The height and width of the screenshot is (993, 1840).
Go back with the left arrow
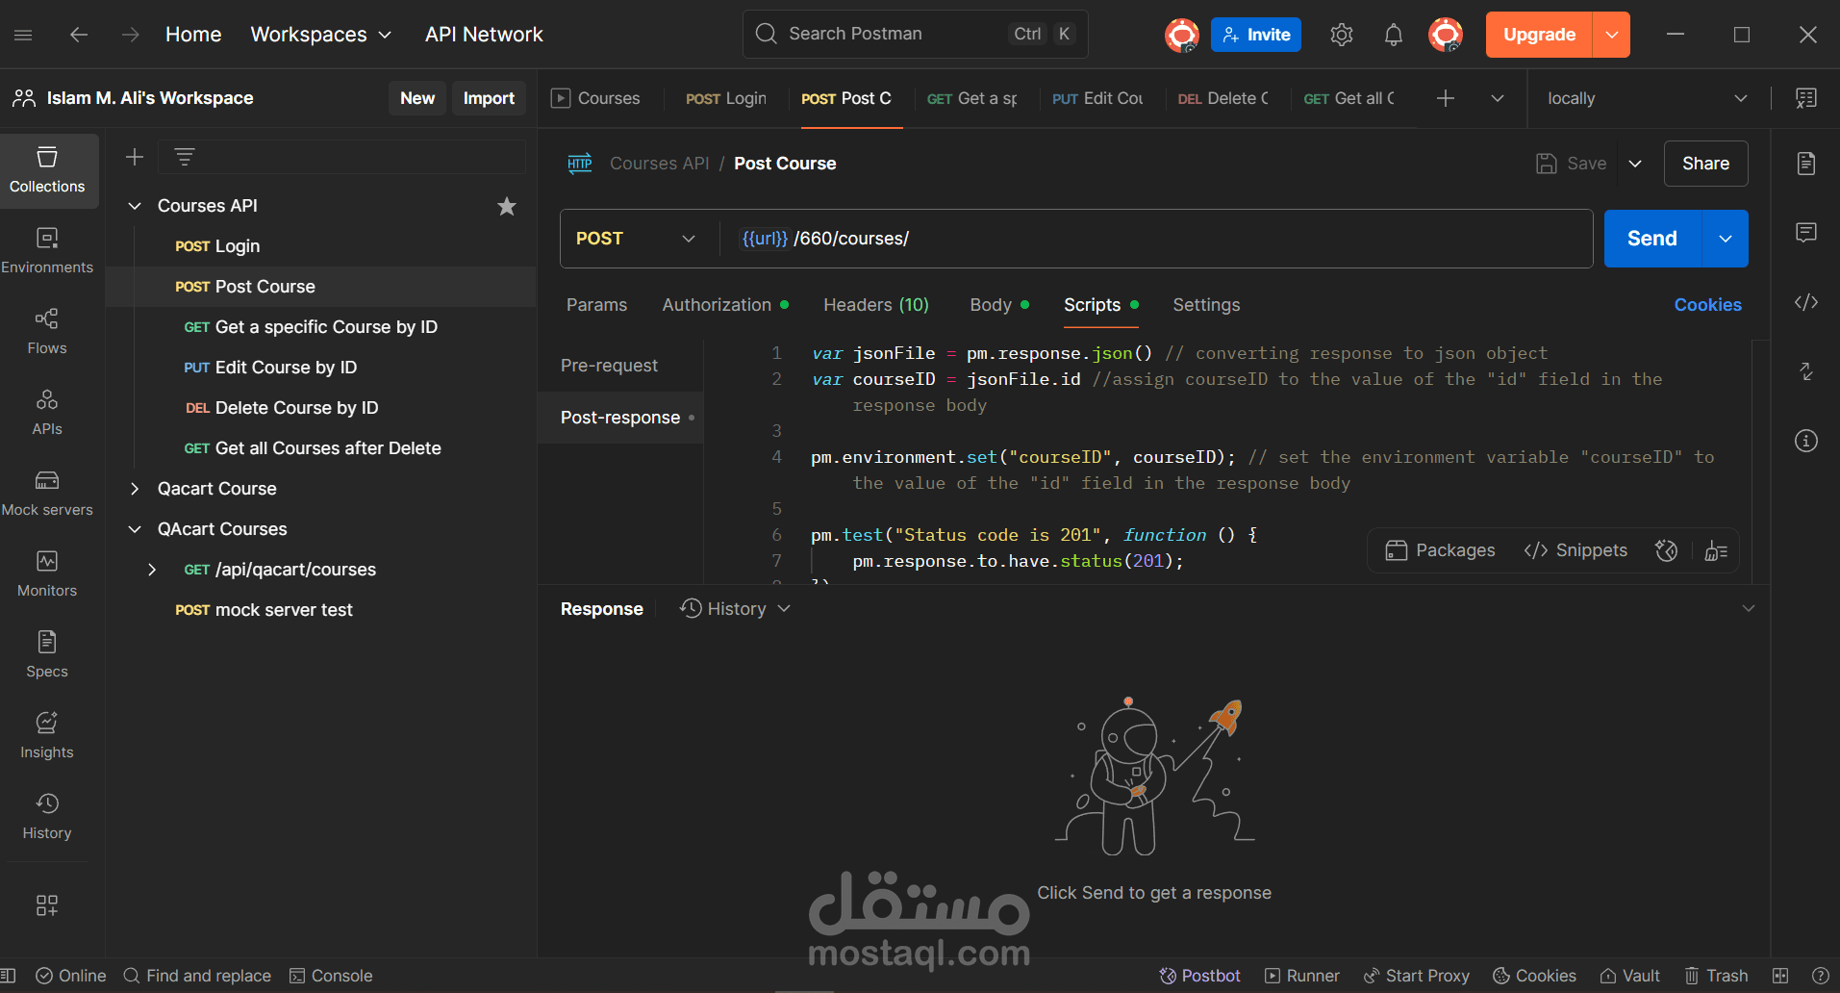pos(79,35)
